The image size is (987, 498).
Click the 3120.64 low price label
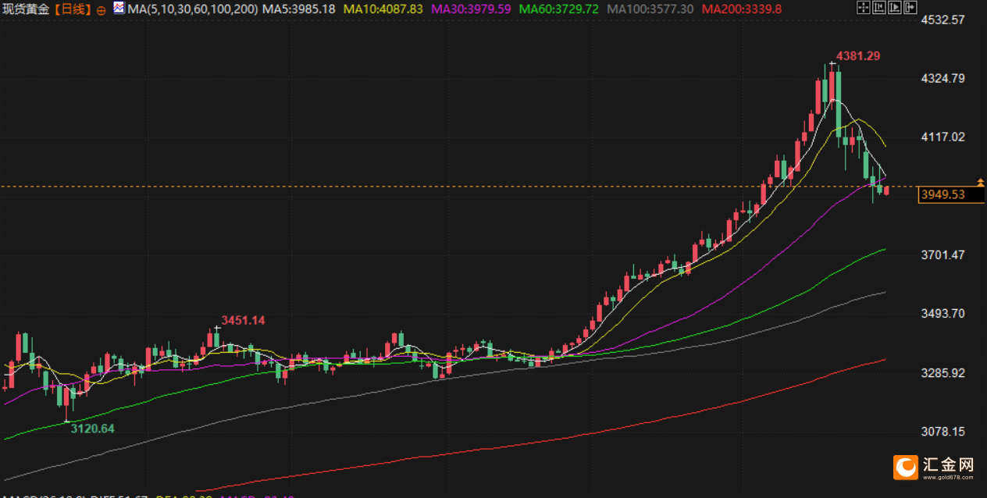click(x=92, y=429)
